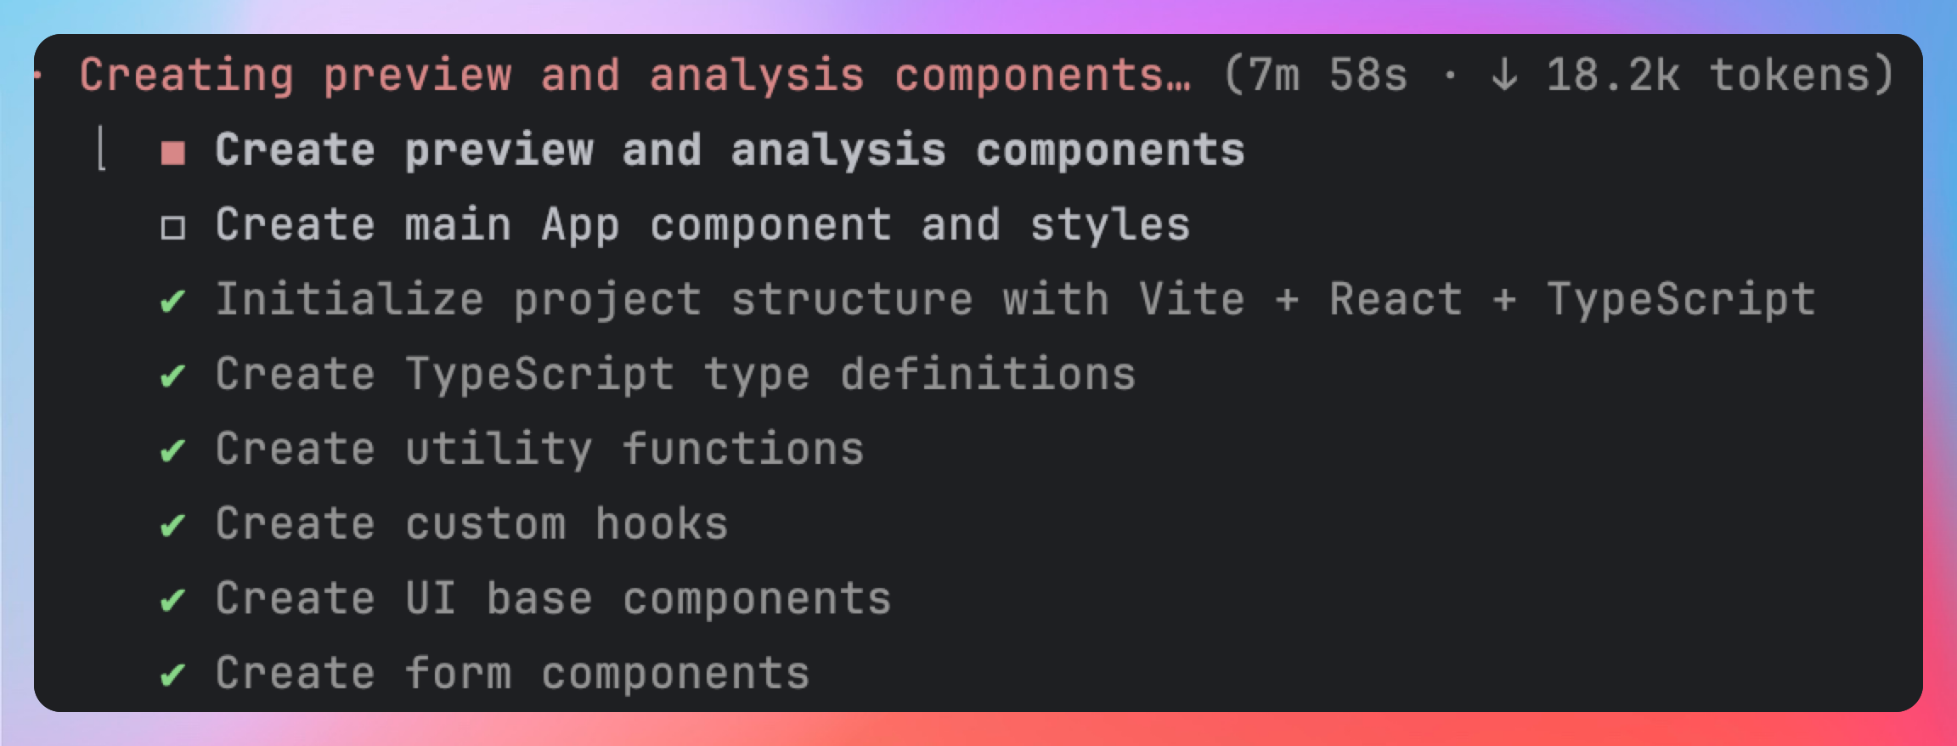
Task: Click the green checkmark beside Initialize project structure
Action: point(172,301)
